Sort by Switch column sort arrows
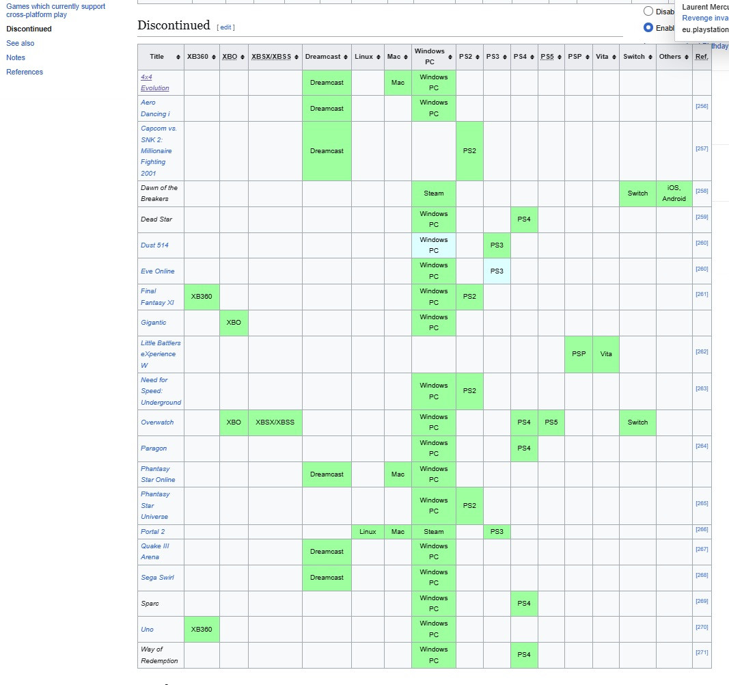This screenshot has height=685, width=729. [x=650, y=57]
